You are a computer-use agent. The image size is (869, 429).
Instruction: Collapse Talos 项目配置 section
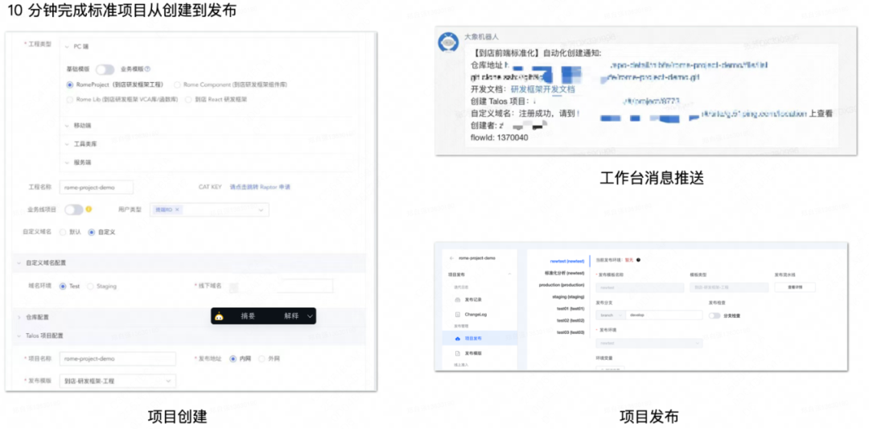pyautogui.click(x=19, y=336)
